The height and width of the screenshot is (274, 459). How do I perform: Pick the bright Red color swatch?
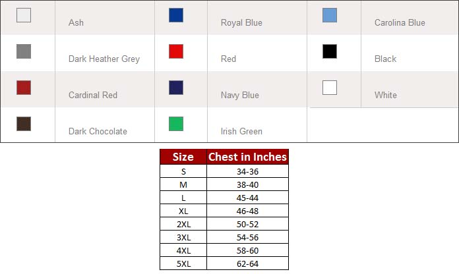pos(176,51)
